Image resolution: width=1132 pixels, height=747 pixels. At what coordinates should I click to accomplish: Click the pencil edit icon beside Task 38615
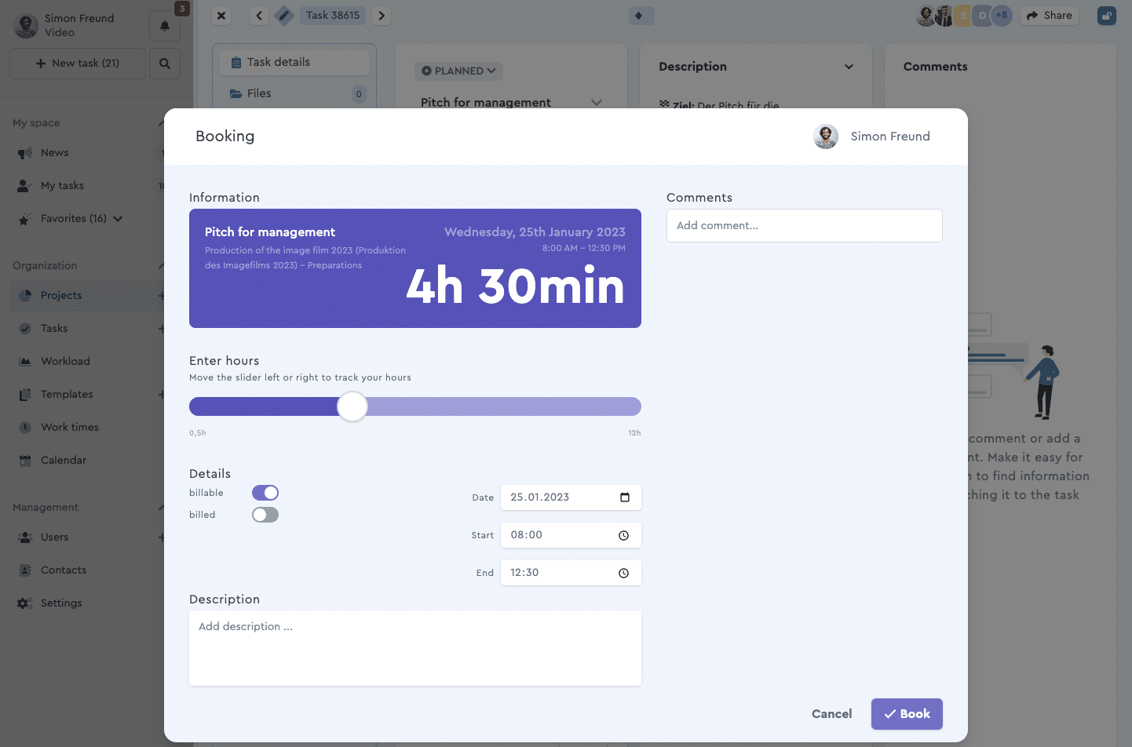(284, 15)
